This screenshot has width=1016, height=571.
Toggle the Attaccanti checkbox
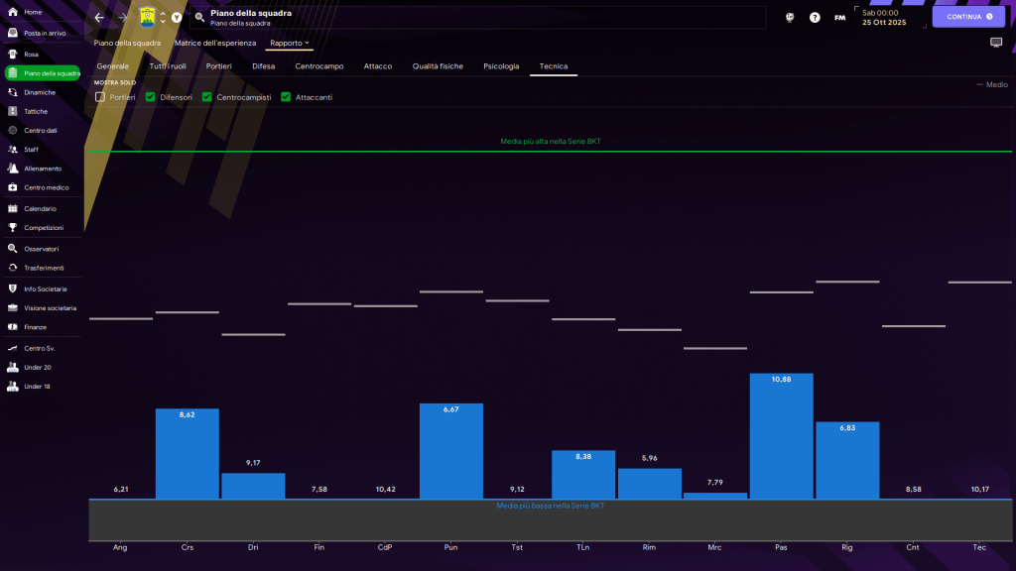(x=286, y=97)
